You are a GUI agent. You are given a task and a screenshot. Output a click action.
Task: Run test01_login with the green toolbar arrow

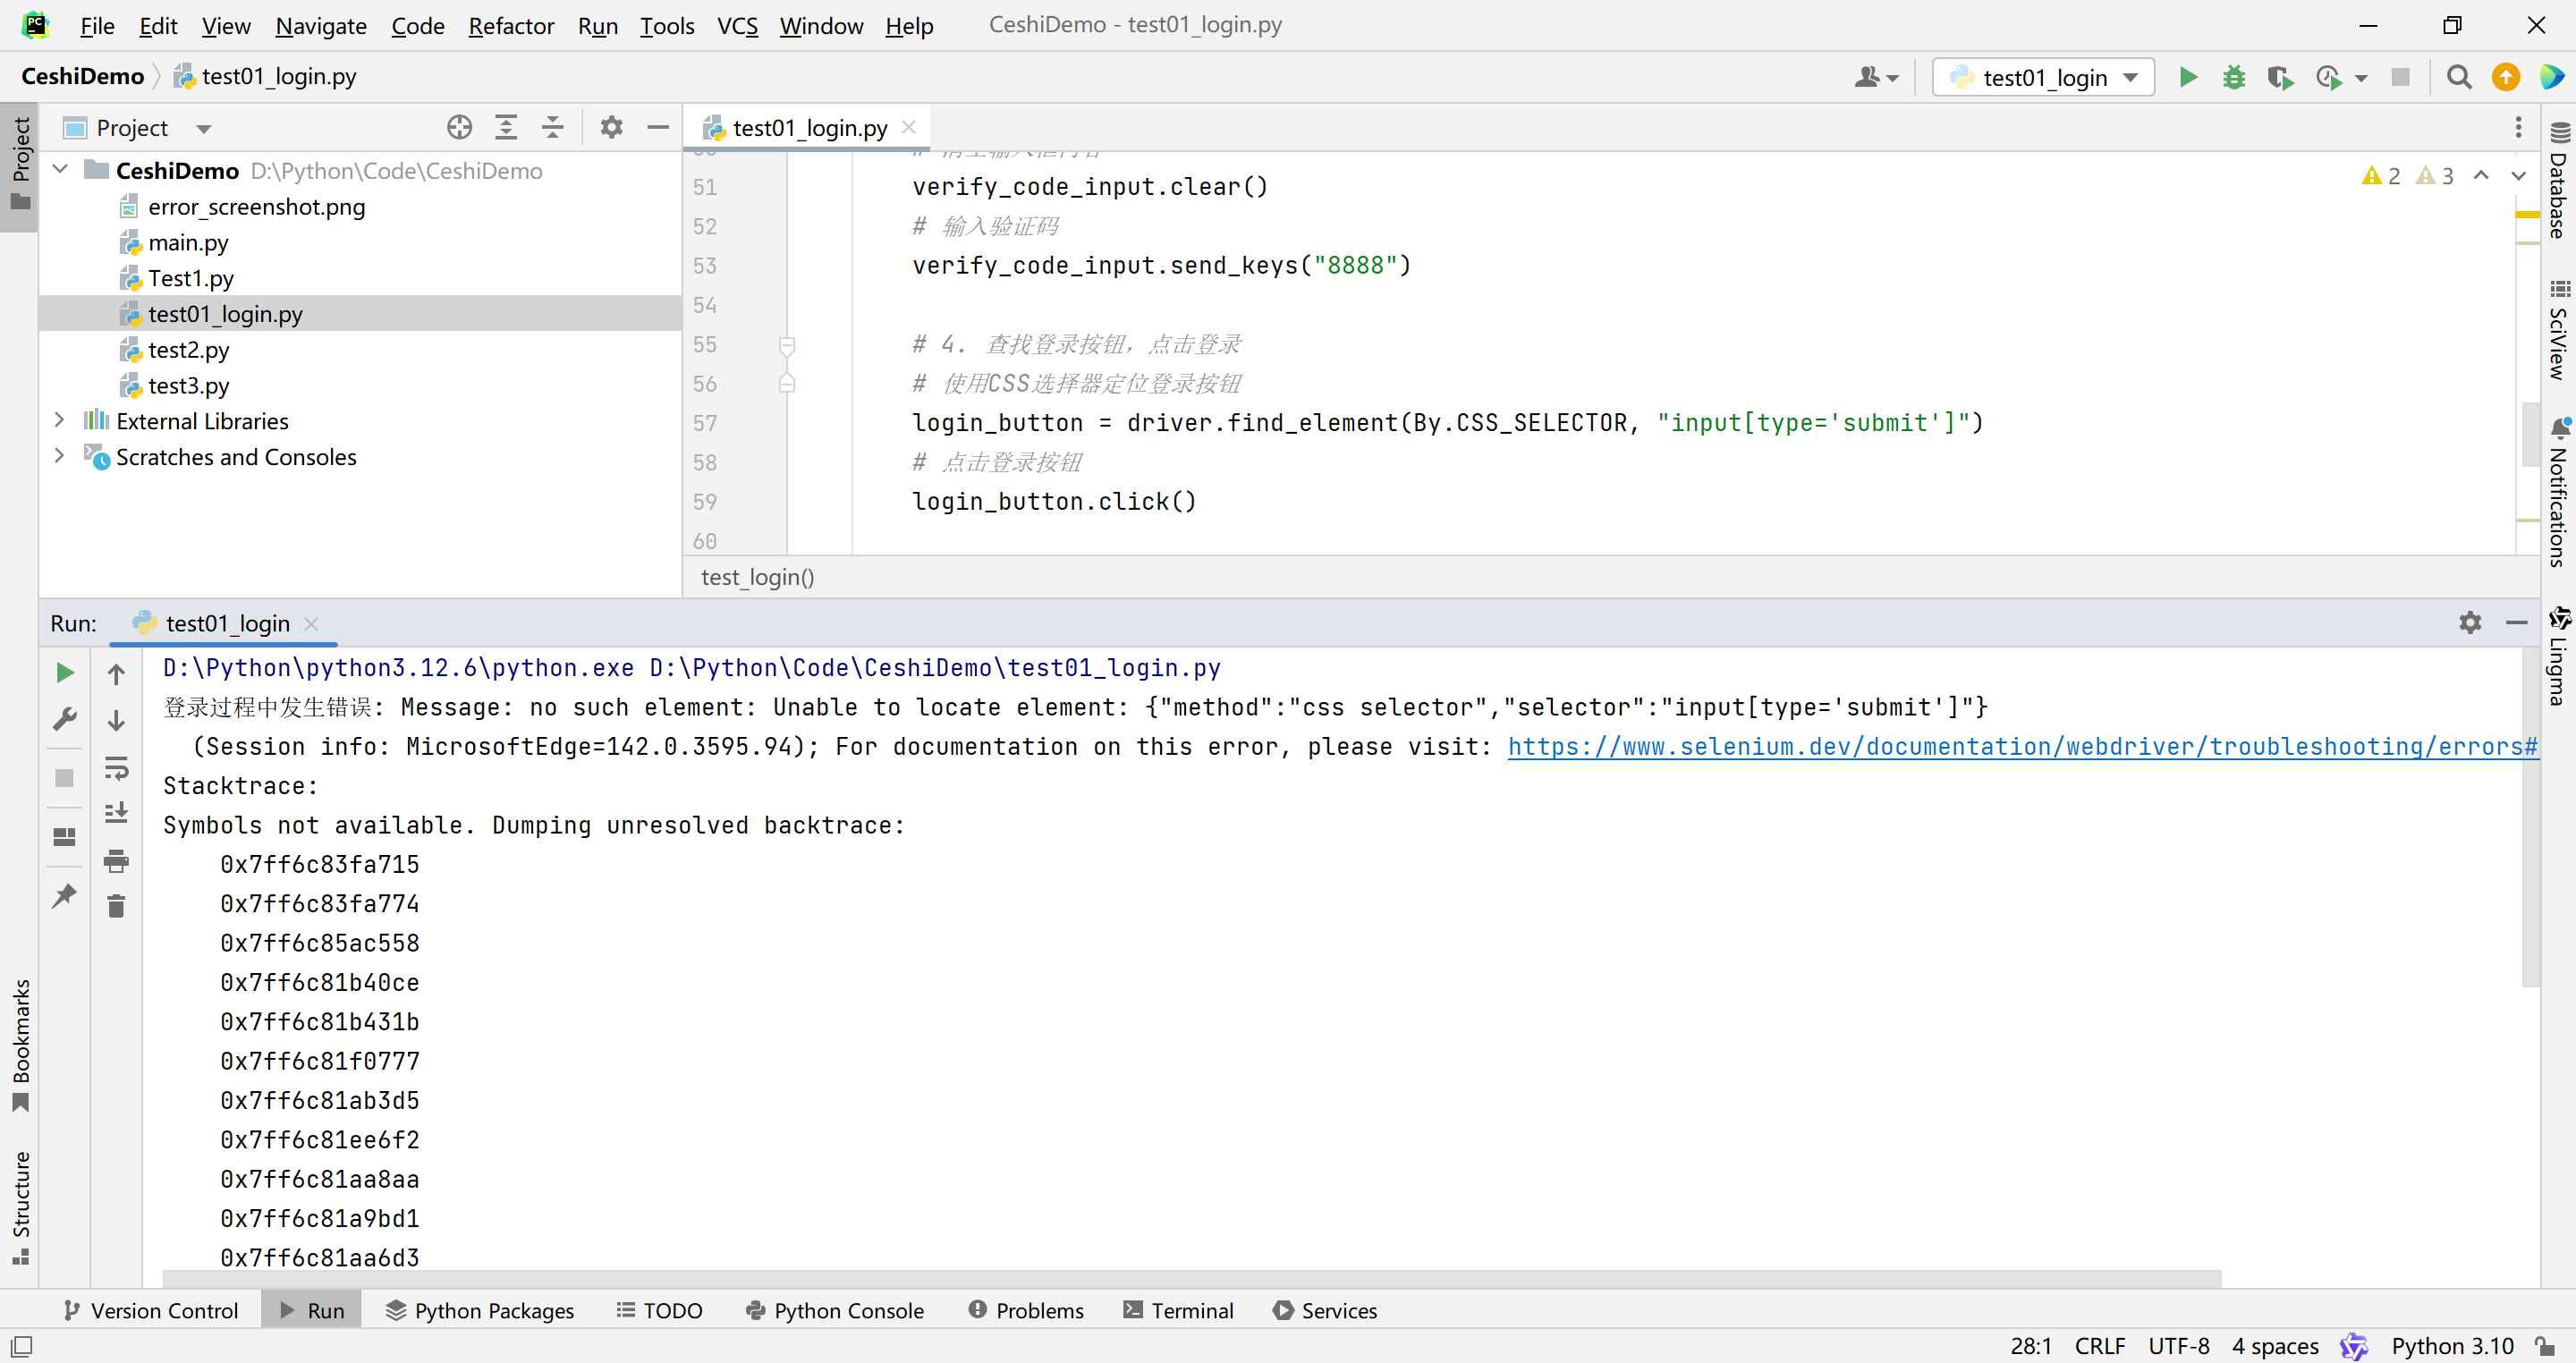2188,77
